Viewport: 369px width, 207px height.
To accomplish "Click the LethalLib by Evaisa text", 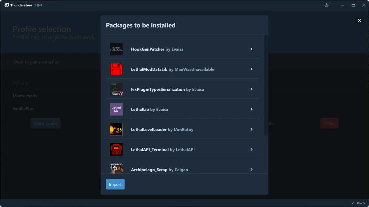I will [x=149, y=109].
